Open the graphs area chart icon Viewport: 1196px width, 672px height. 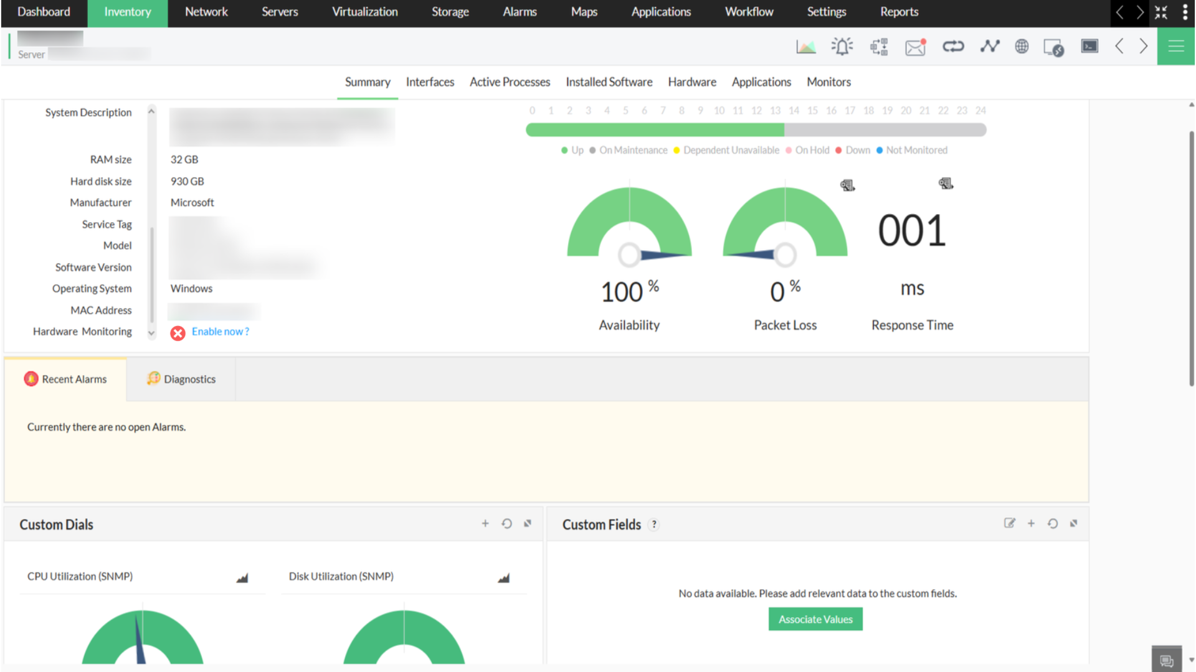pos(805,47)
